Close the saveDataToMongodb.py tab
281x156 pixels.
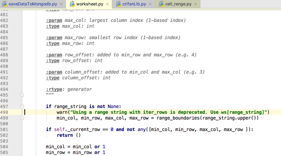(x=61, y=4)
